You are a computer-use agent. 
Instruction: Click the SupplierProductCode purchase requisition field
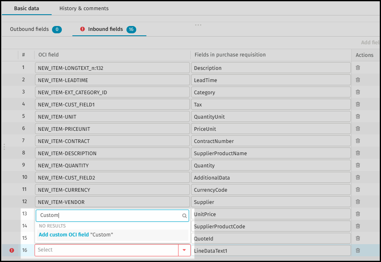[271, 226]
